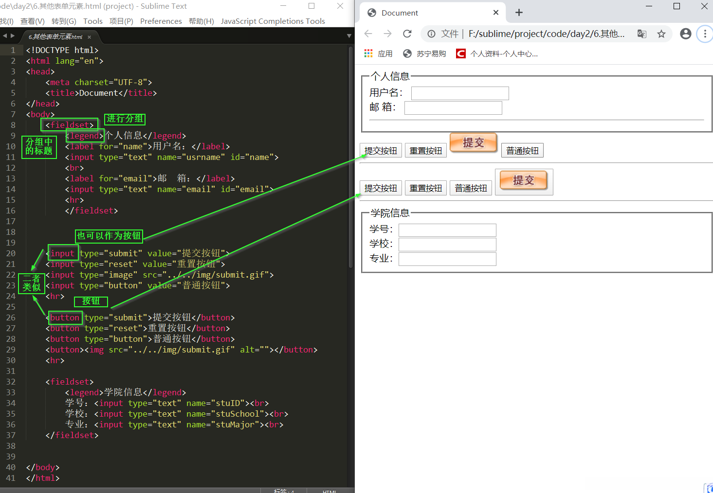Open the JavaScript Completions Tools menu
The image size is (713, 493).
pyautogui.click(x=273, y=21)
